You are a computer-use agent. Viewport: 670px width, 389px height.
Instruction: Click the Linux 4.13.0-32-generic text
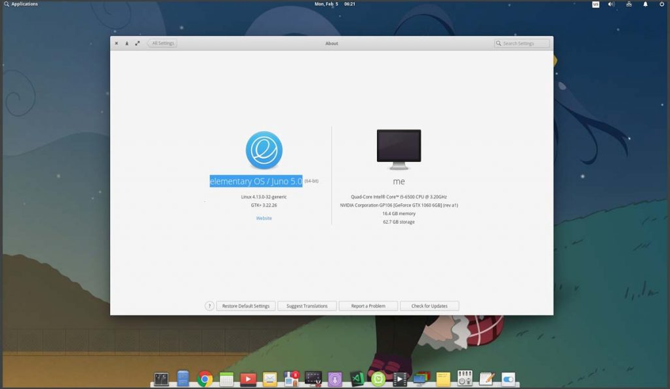coord(264,197)
